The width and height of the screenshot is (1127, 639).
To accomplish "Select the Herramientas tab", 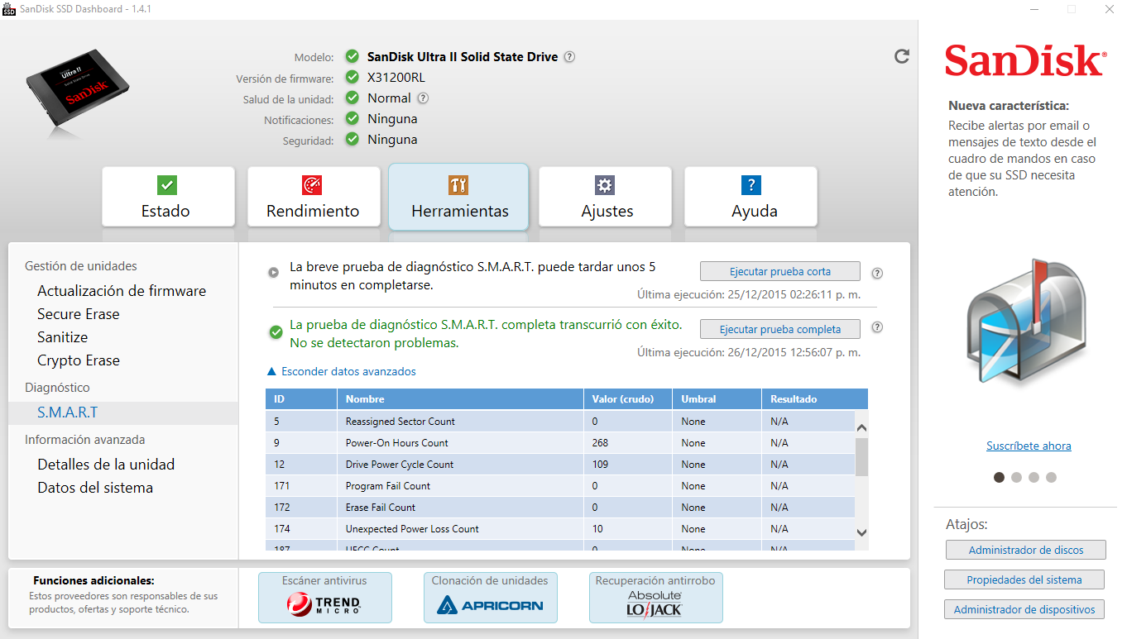I will click(x=458, y=197).
